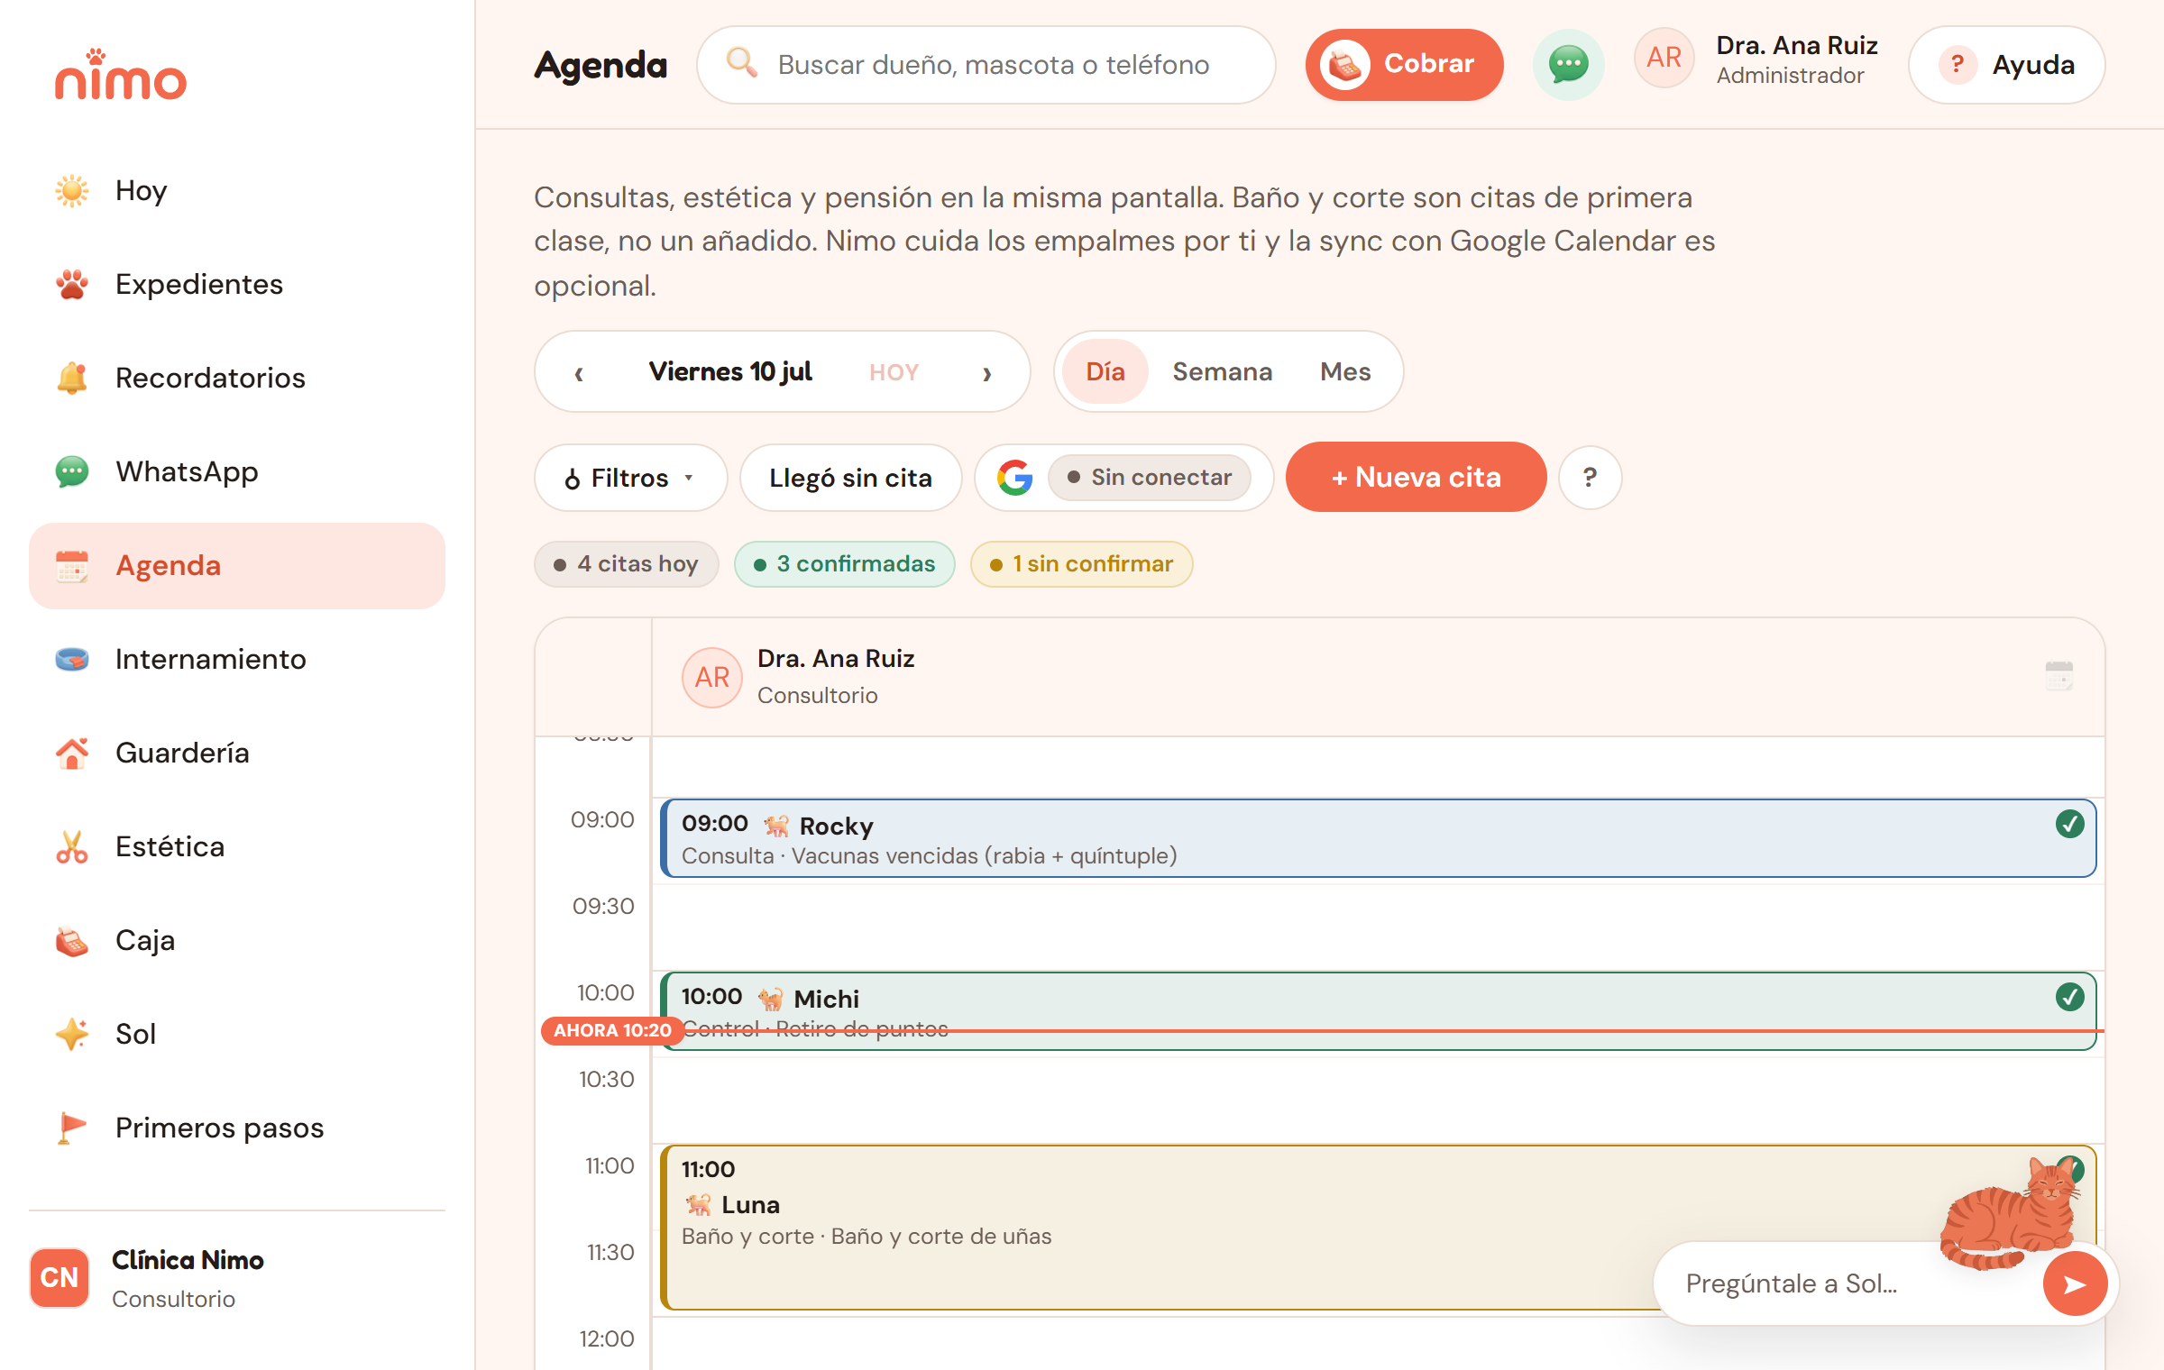Open the Internamiento section
The width and height of the screenshot is (2164, 1370).
237,660
